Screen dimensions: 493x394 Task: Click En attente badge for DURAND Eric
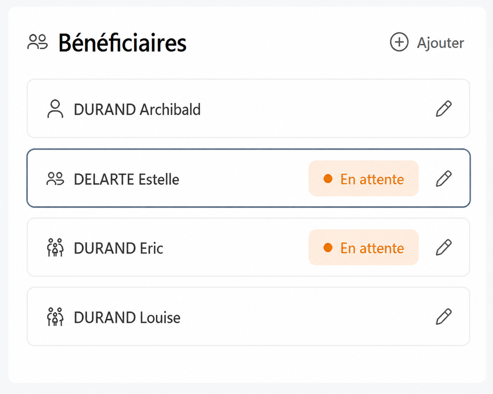coord(363,247)
